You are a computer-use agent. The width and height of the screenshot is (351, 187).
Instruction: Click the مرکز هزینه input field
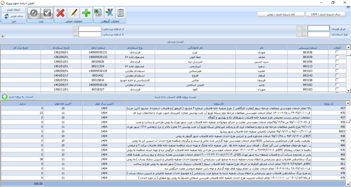pos(319,28)
